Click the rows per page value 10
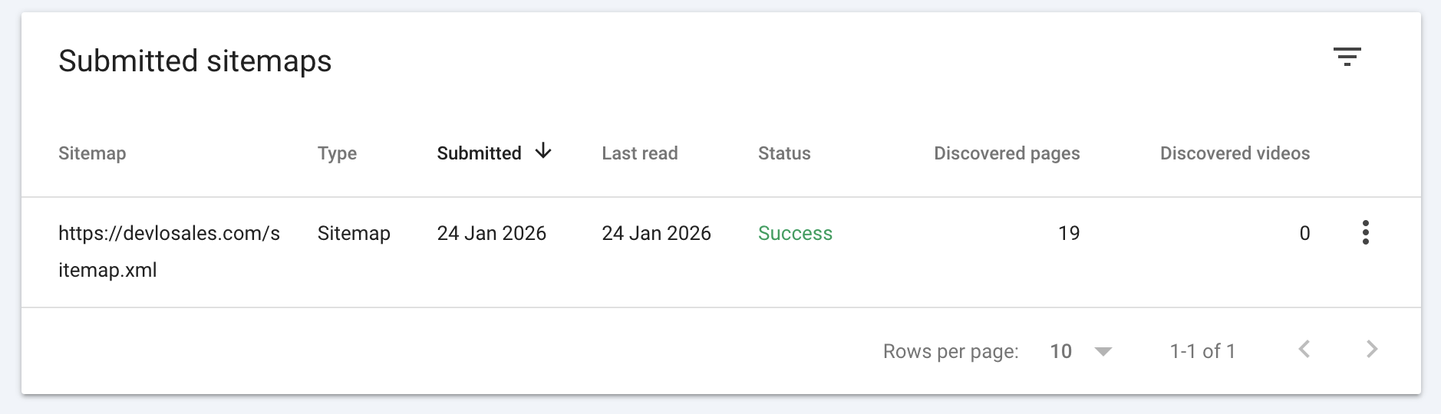The image size is (1441, 414). click(x=1060, y=351)
